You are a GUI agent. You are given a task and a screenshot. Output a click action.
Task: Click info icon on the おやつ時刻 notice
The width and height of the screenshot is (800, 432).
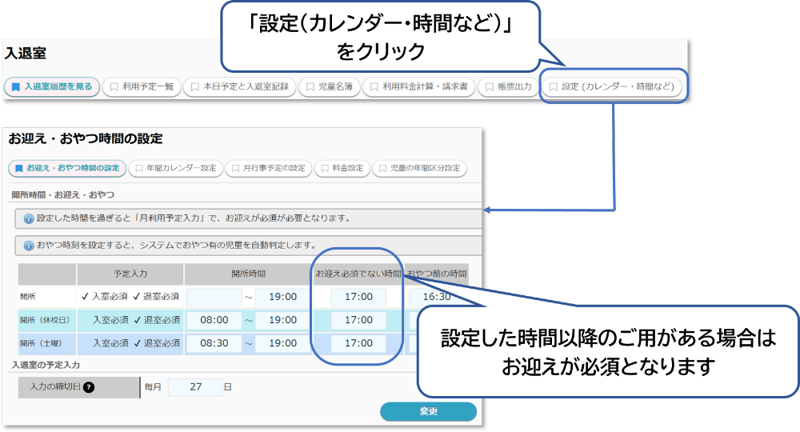pos(29,245)
